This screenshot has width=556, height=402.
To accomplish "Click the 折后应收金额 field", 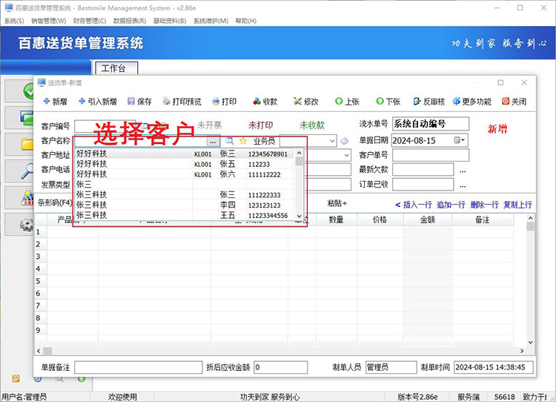I will click(281, 367).
